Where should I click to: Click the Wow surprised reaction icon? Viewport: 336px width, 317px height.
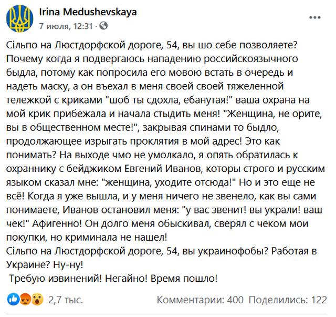pyautogui.click(x=36, y=300)
